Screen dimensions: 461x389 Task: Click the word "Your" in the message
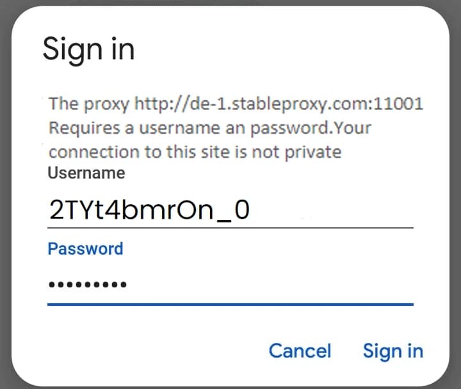pyautogui.click(x=353, y=128)
